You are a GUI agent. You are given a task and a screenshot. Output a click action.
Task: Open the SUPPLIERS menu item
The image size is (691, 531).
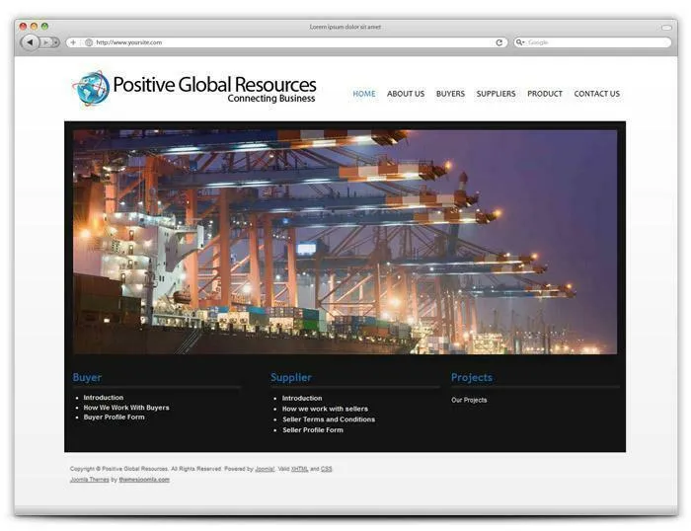[x=496, y=94]
